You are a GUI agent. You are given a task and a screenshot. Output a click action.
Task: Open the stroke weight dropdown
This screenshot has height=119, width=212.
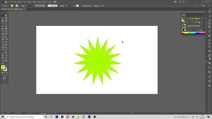point(33,6)
